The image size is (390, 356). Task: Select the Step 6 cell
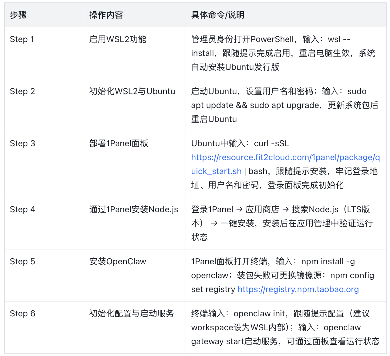pos(22,314)
